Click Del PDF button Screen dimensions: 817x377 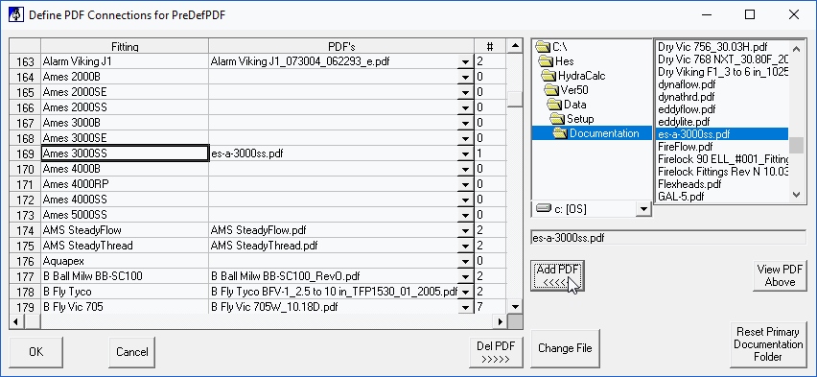click(496, 352)
